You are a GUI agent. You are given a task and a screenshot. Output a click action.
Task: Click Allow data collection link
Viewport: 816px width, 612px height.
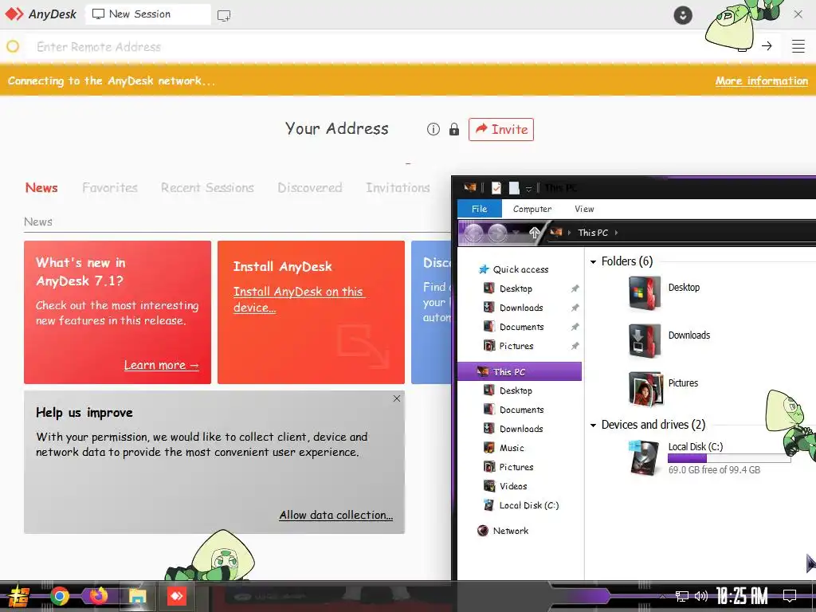pyautogui.click(x=335, y=515)
